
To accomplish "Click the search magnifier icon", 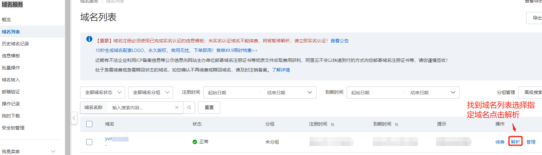I will point(189,108).
